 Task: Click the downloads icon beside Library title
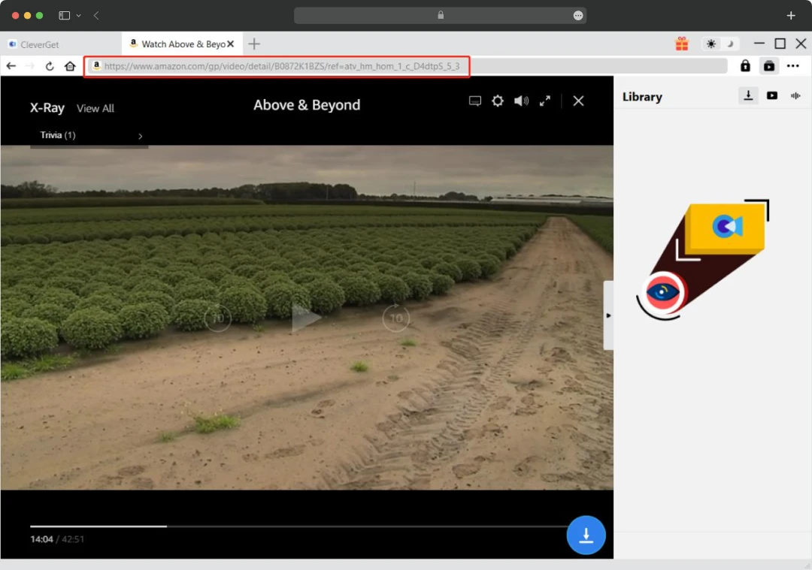click(x=747, y=95)
